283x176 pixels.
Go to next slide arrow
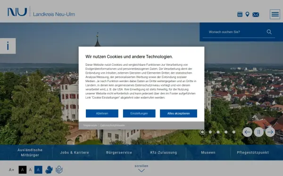[270, 132]
